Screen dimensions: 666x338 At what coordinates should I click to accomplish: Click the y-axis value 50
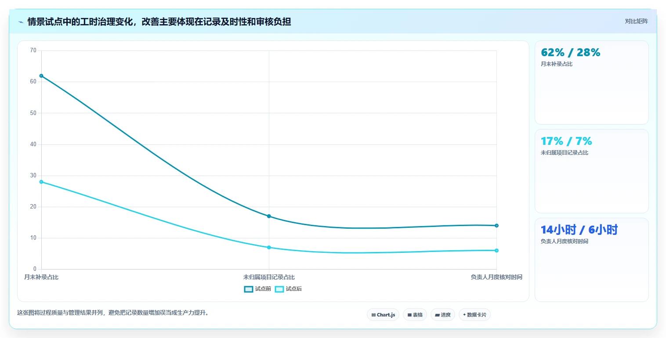pyautogui.click(x=33, y=113)
